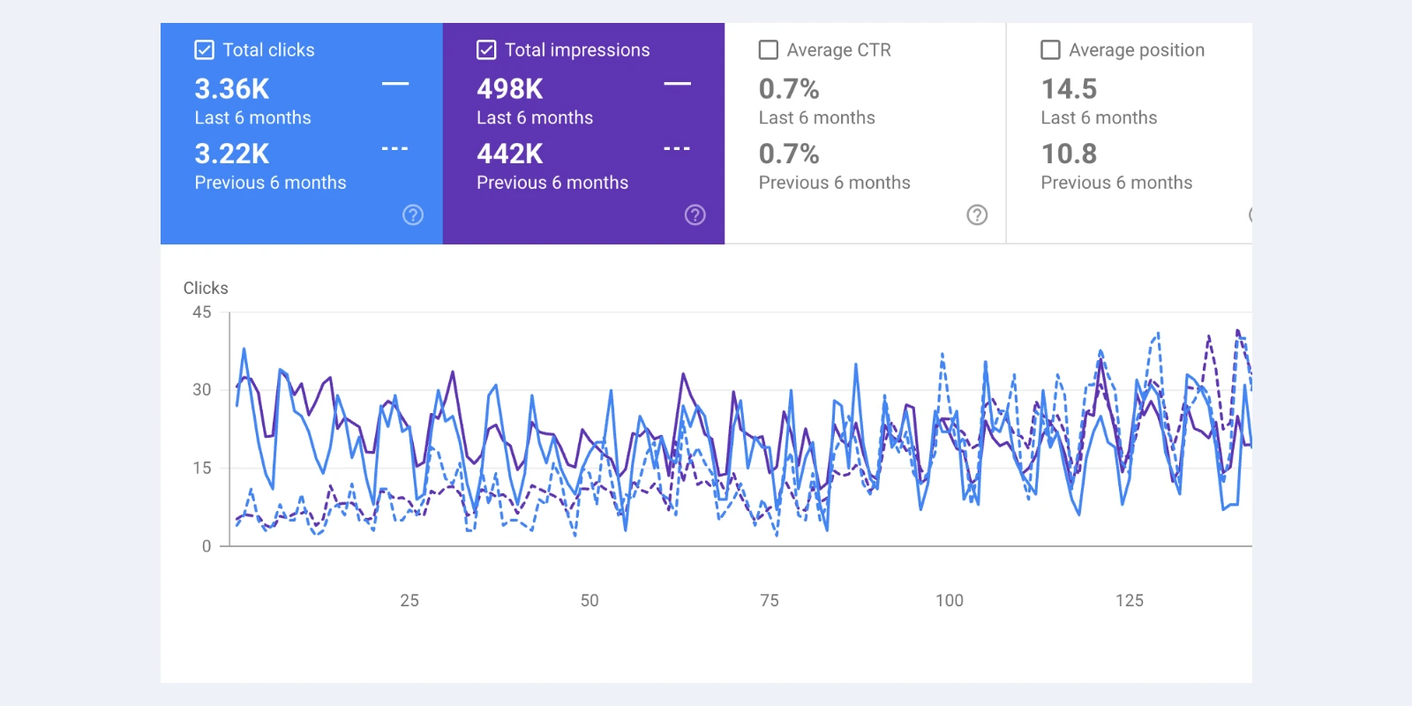Select the 3.36K clicks value

232,88
